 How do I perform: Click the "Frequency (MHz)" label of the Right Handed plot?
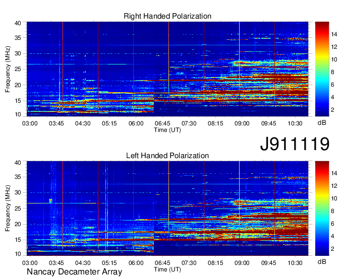8,69
